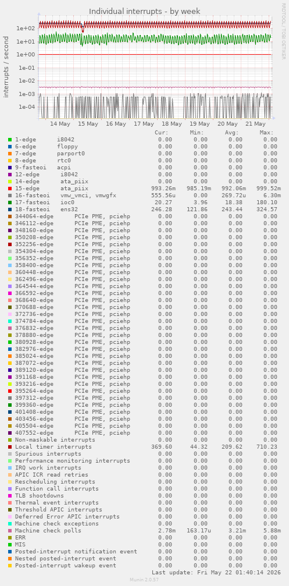289x586 pixels.
Task: Select the Local timer interrupts legend label
Action: point(53,446)
